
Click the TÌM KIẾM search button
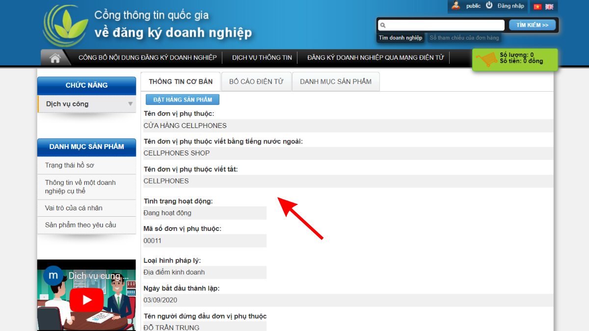(x=533, y=25)
